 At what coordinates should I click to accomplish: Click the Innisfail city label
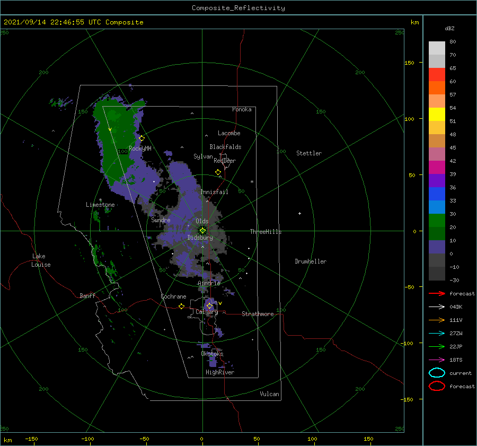(214, 192)
